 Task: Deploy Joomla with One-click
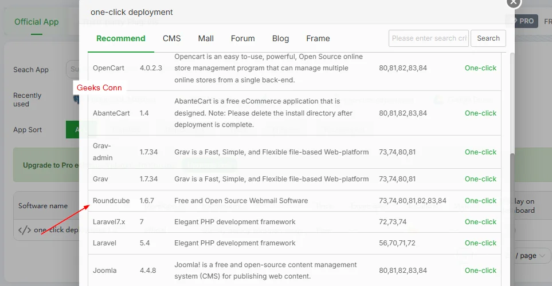click(480, 271)
